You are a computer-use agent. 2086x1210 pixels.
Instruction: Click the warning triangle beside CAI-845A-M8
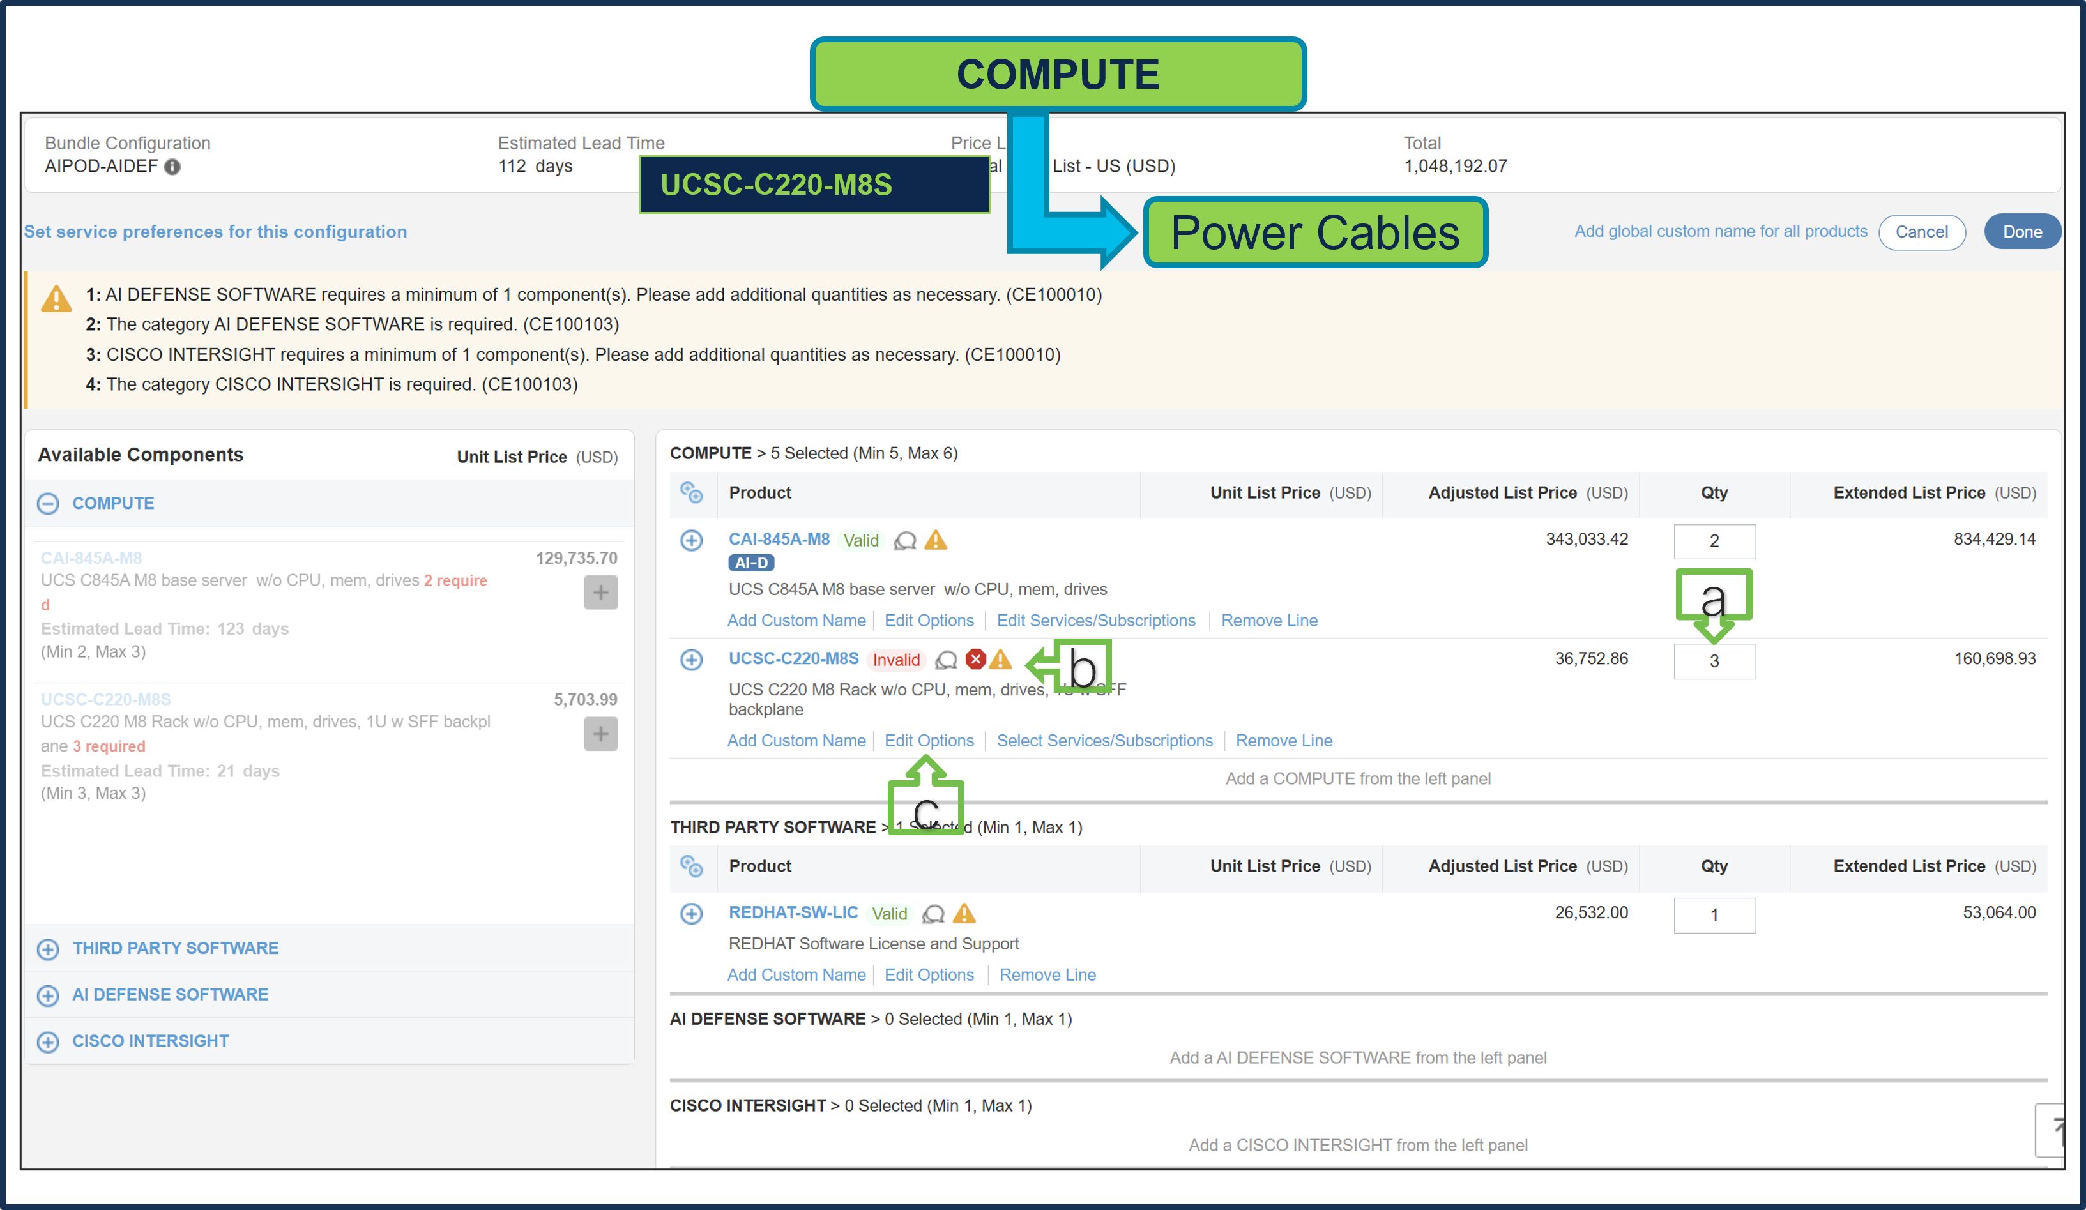tap(936, 540)
